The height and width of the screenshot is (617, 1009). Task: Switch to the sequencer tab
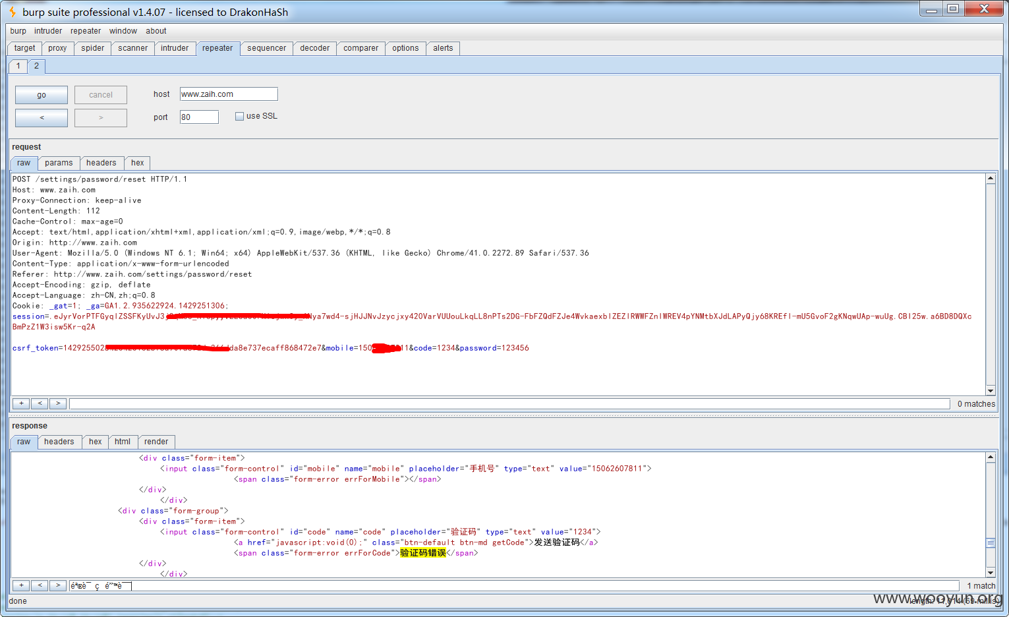point(267,48)
